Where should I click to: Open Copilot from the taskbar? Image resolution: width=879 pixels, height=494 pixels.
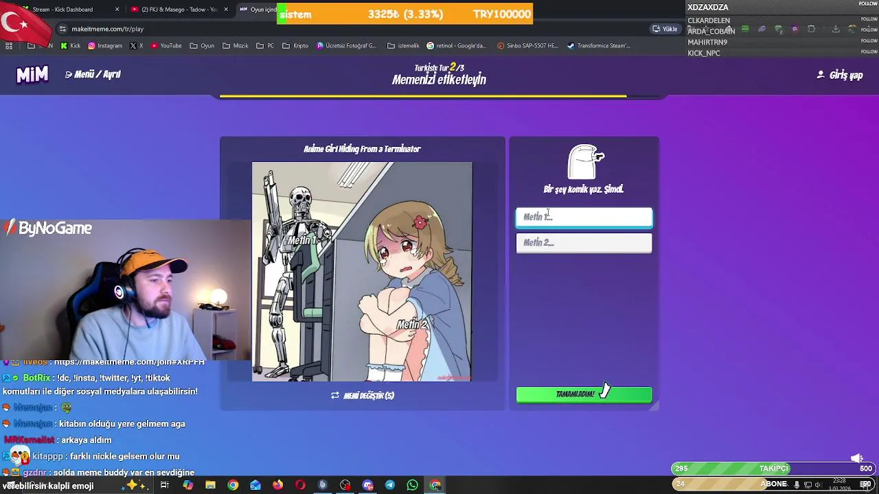coord(188,485)
